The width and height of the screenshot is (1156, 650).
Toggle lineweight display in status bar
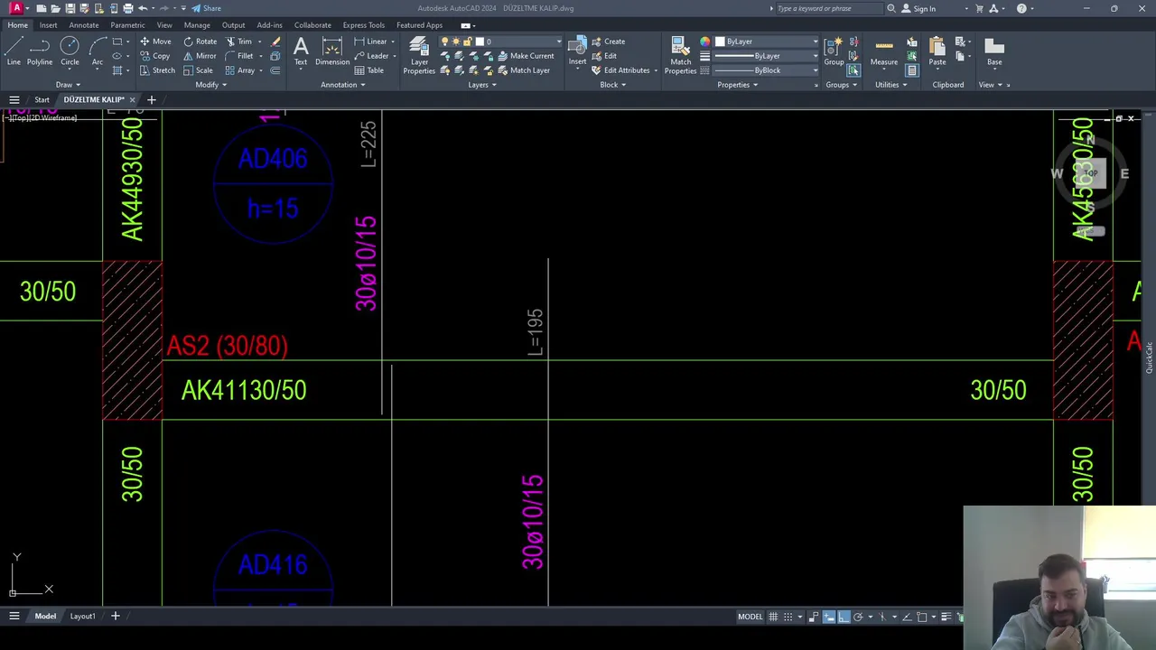point(946,617)
